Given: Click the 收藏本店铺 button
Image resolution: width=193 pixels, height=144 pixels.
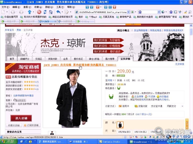Looking at the screenshot, I should point(14,125).
